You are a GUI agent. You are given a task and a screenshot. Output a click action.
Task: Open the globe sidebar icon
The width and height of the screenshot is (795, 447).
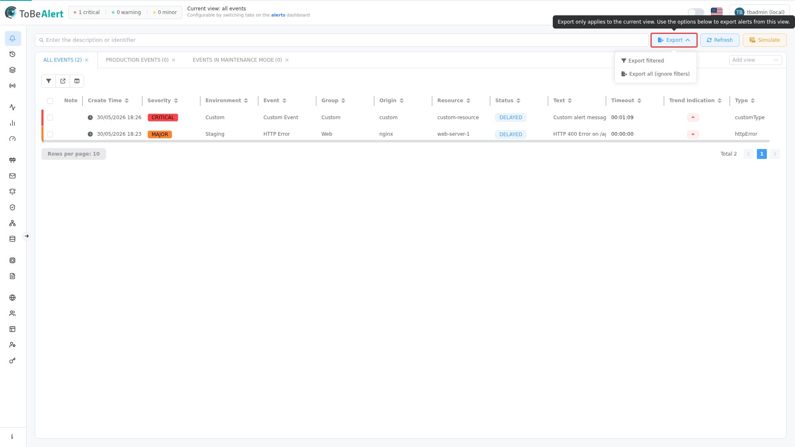click(x=12, y=298)
